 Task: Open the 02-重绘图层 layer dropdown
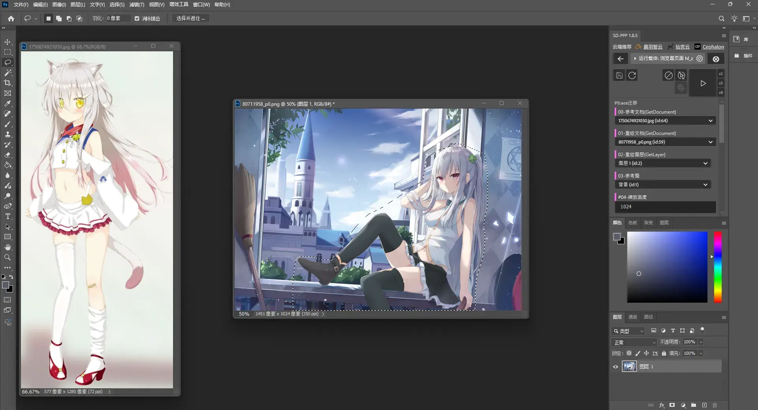point(663,163)
